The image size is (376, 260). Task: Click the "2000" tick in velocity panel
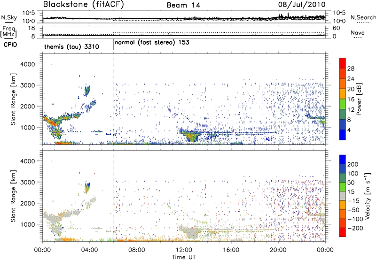point(27,203)
